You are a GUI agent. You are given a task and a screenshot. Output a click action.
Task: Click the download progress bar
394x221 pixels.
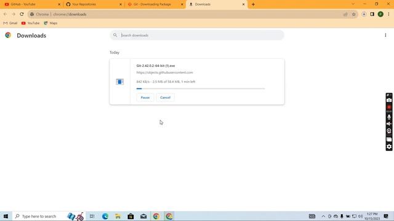[201, 88]
